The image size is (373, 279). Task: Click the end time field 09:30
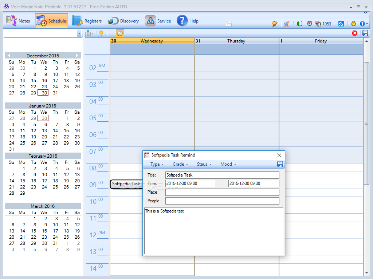click(x=254, y=183)
